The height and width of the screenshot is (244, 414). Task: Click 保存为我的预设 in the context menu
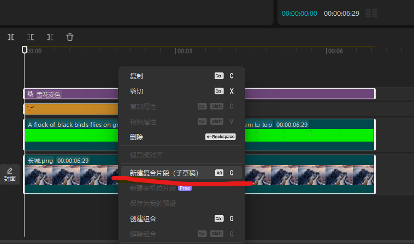pos(153,203)
